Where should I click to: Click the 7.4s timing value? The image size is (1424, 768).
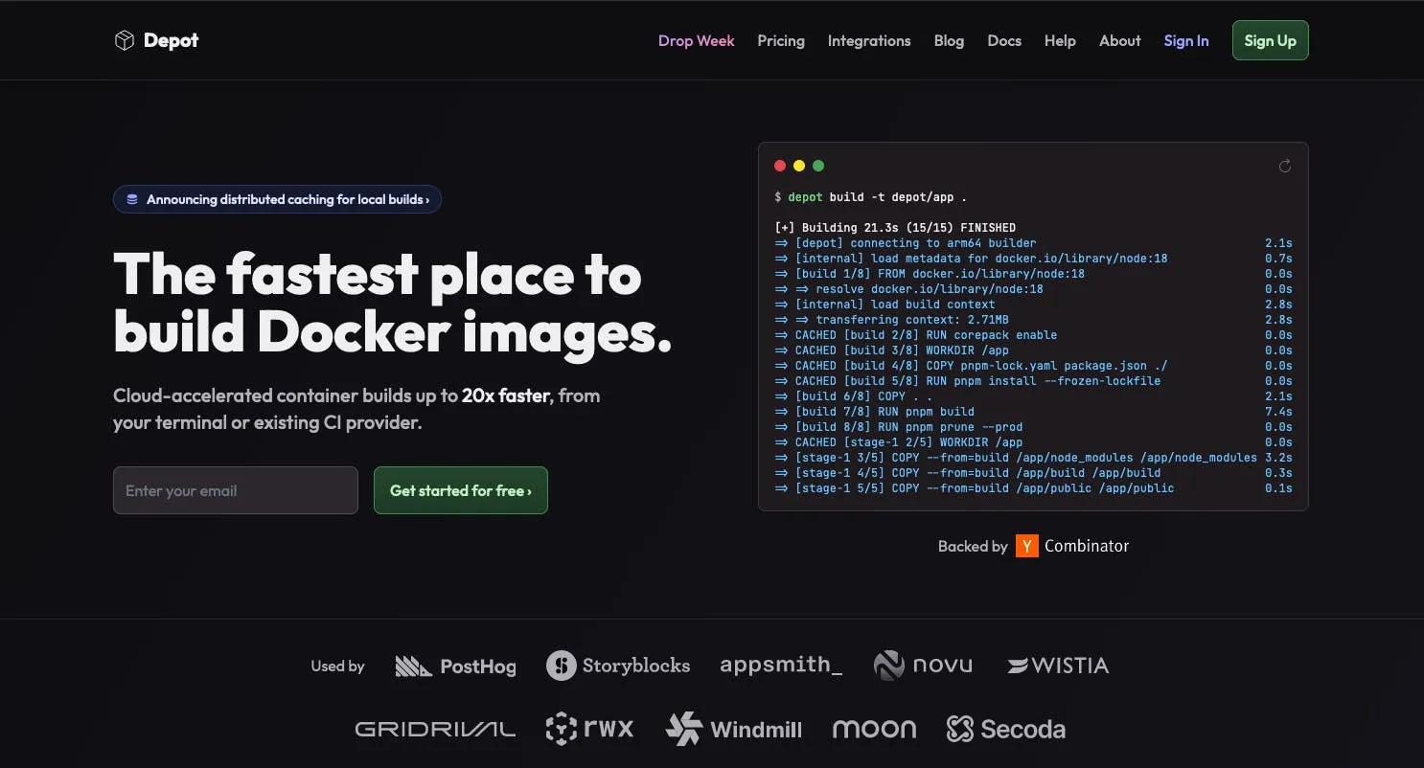coord(1278,412)
